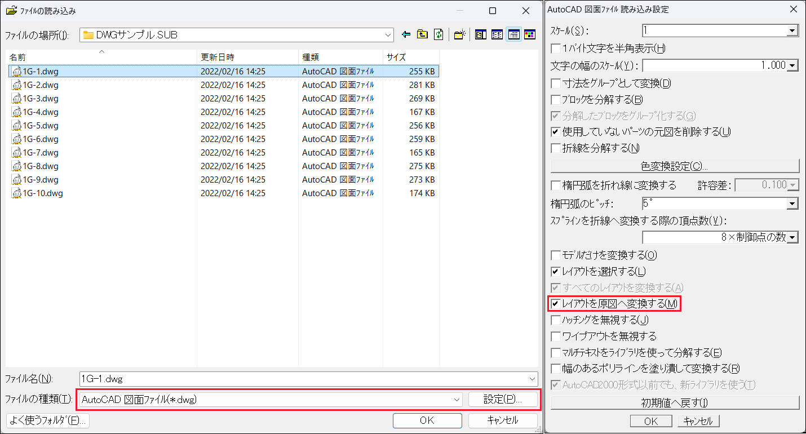Switch to list view mode

(x=497, y=35)
